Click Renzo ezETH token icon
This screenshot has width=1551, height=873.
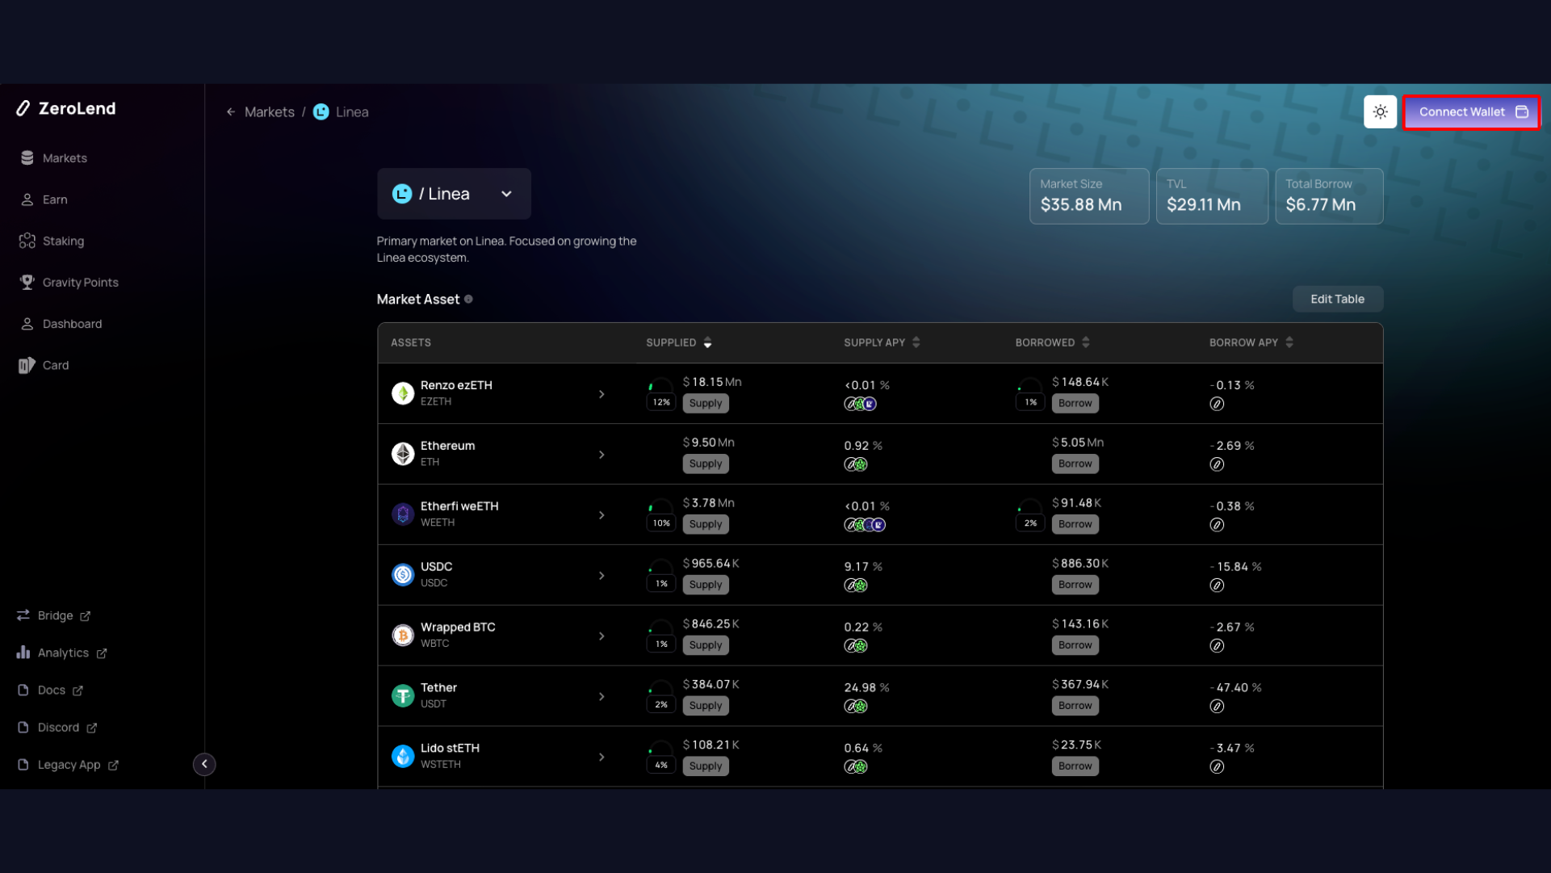tap(403, 393)
